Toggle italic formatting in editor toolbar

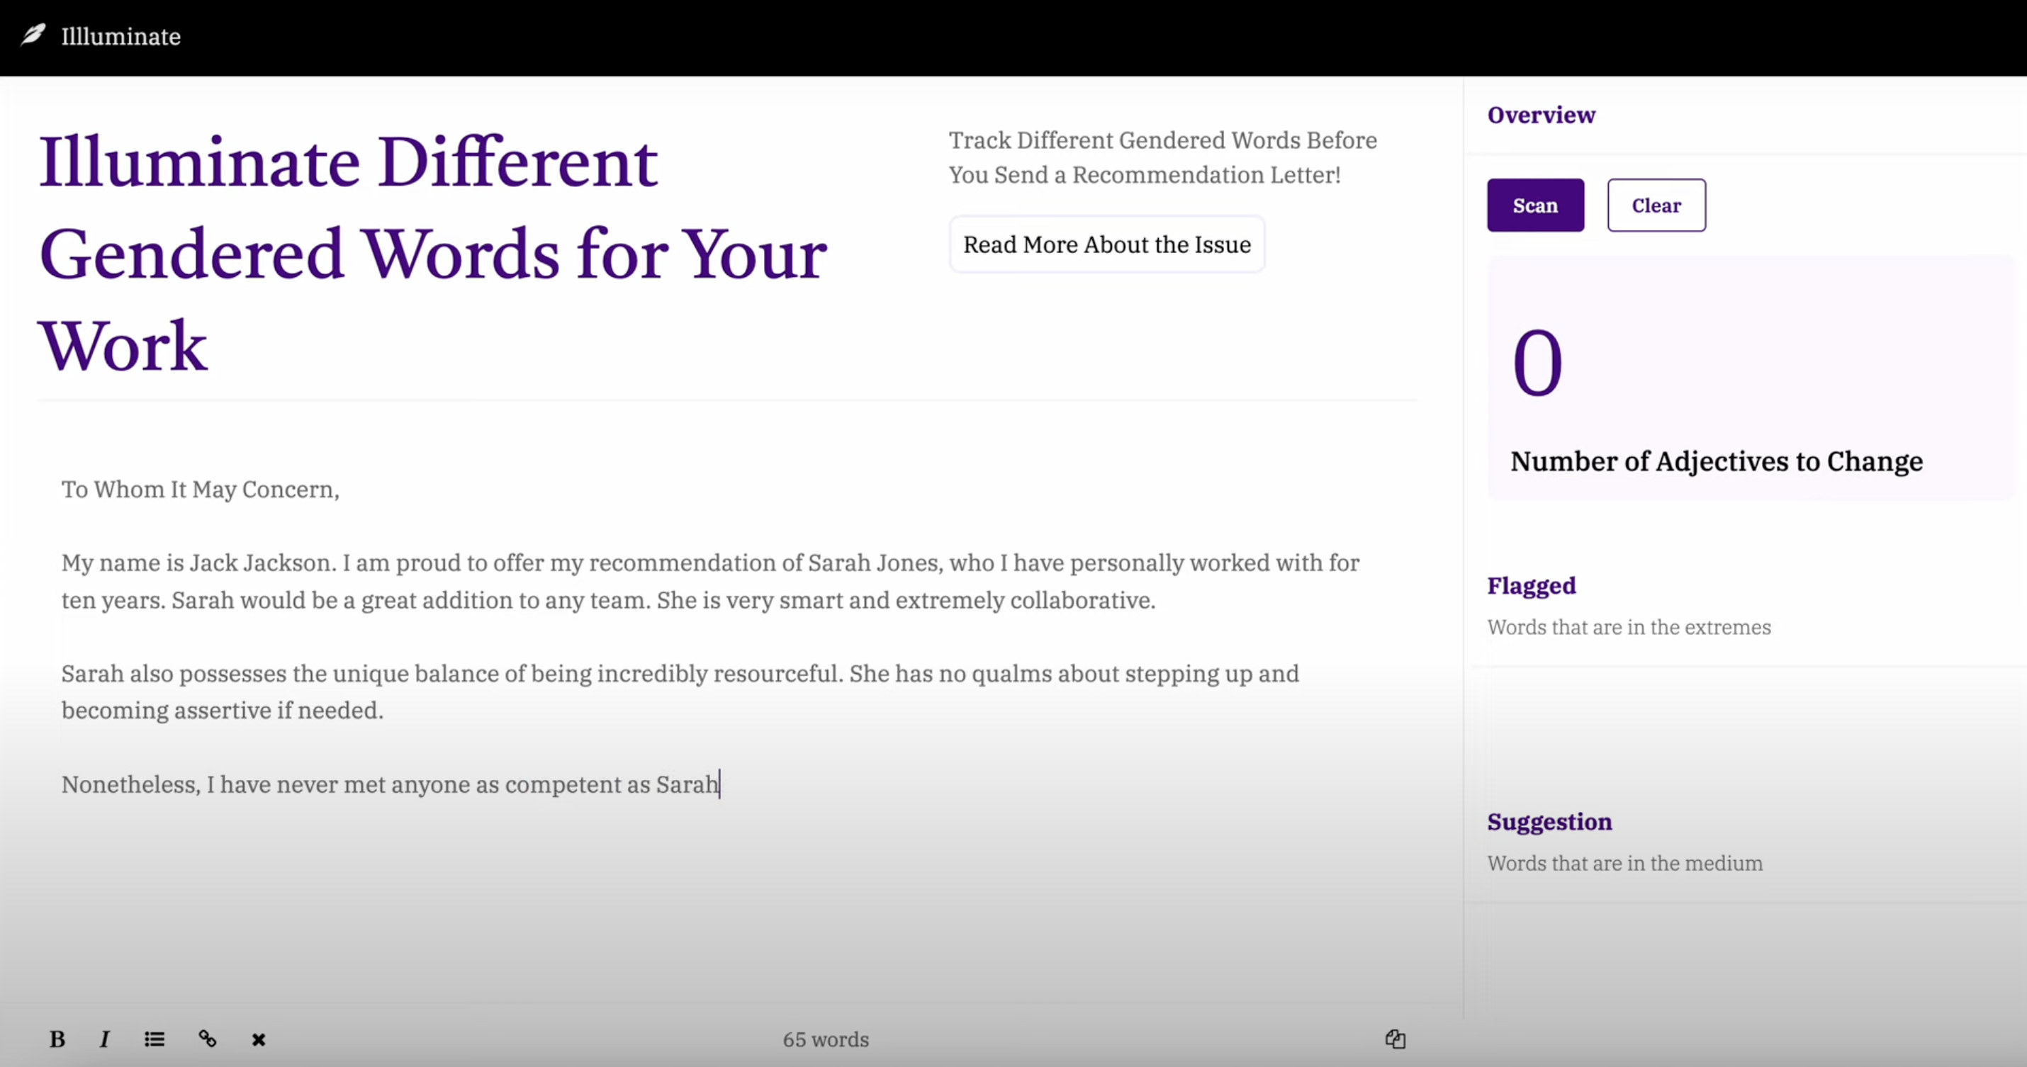104,1039
